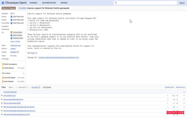Viewport: 187px width, 117px height.
Task: Open the CHANGES menu
Action: pyautogui.click(x=34, y=3)
